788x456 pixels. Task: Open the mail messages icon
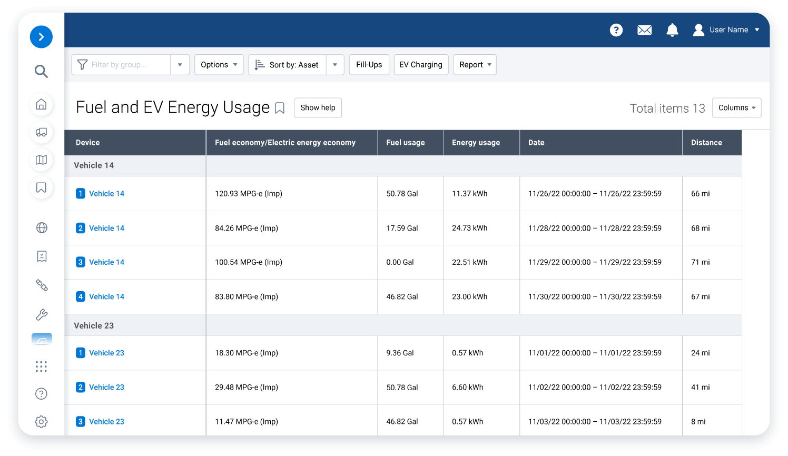[644, 30]
